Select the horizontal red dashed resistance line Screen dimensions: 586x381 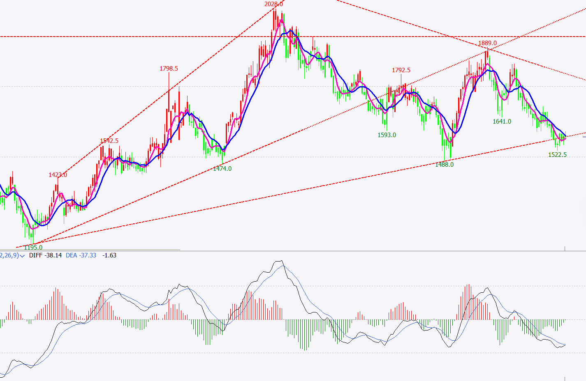click(x=123, y=37)
